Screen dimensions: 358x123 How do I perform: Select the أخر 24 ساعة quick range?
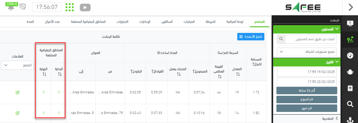click(x=307, y=91)
